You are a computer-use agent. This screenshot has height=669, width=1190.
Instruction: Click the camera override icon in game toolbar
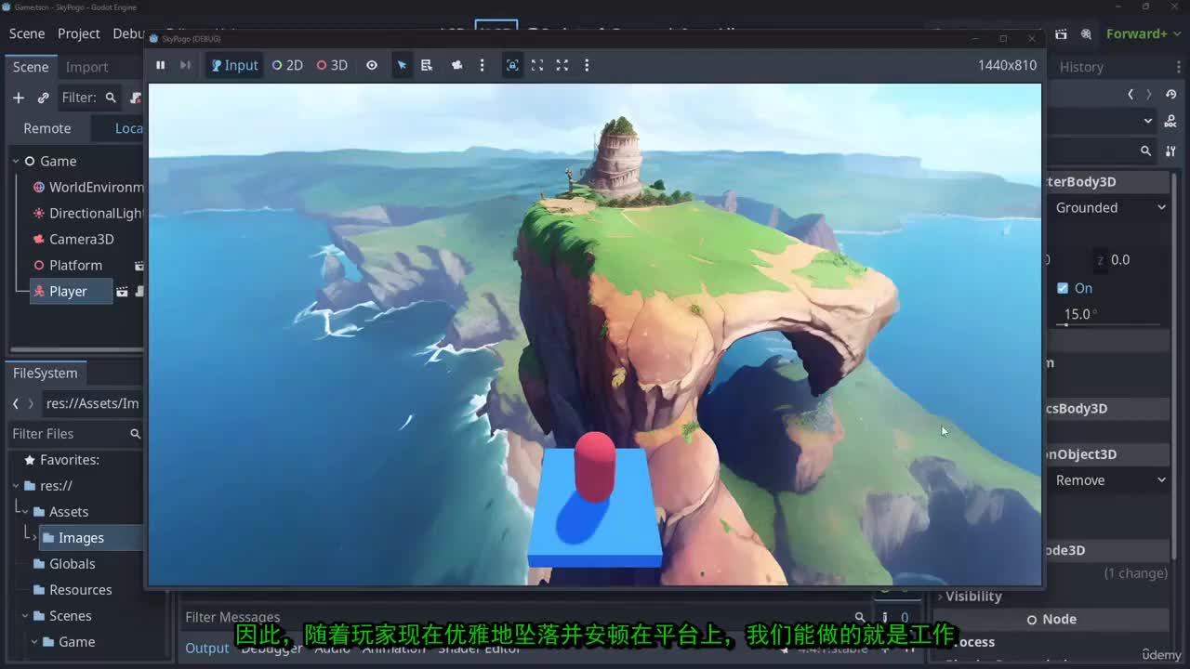click(x=456, y=65)
